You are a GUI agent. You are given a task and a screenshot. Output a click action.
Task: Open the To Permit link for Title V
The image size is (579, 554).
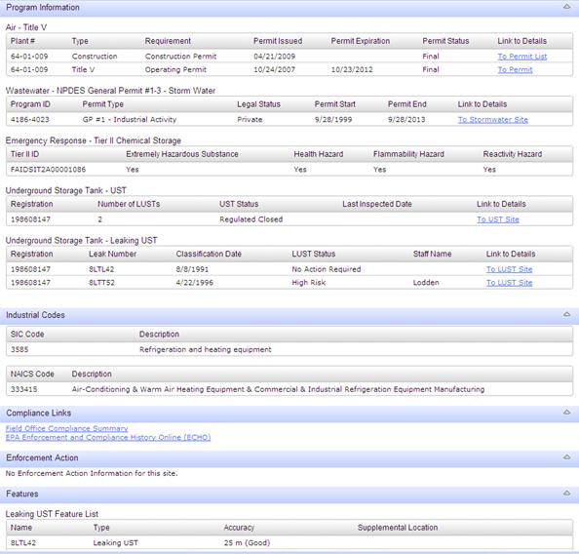pos(515,70)
